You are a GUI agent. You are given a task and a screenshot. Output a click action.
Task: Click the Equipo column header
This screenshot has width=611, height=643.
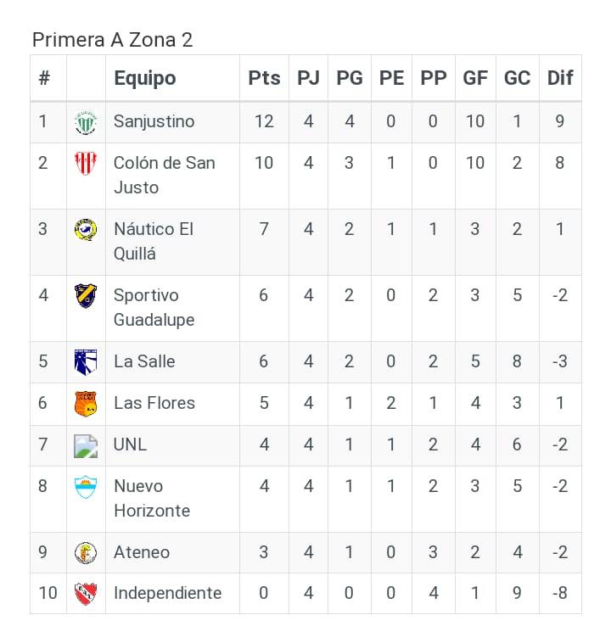[x=145, y=78]
